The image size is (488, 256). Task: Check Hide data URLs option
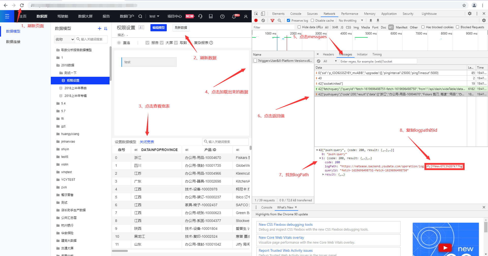[x=299, y=27]
